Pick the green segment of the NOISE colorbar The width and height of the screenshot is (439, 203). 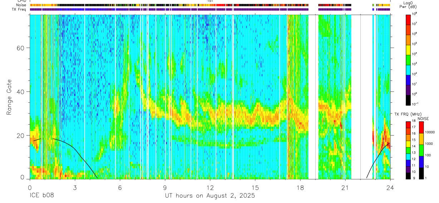pos(421,150)
